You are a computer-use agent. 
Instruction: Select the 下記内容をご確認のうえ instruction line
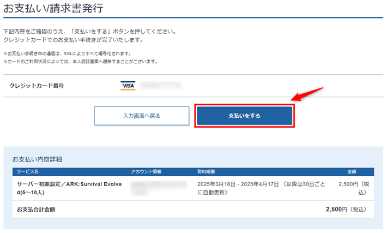[x=90, y=32]
